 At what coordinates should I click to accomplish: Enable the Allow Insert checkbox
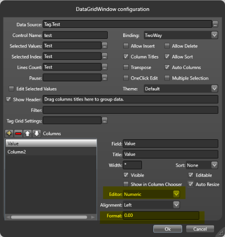[x=126, y=46]
